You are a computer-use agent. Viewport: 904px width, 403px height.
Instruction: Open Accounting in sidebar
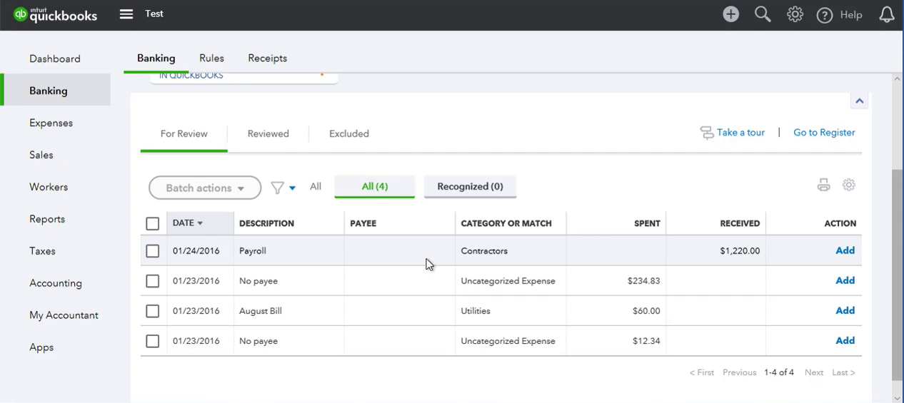[55, 283]
